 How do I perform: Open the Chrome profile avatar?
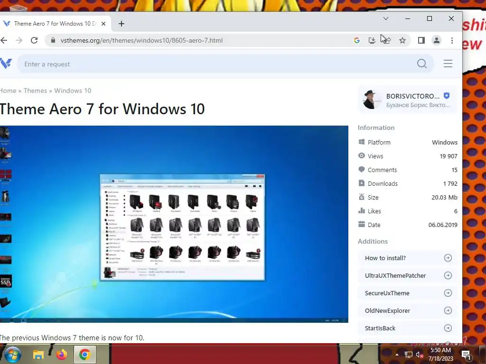437,40
